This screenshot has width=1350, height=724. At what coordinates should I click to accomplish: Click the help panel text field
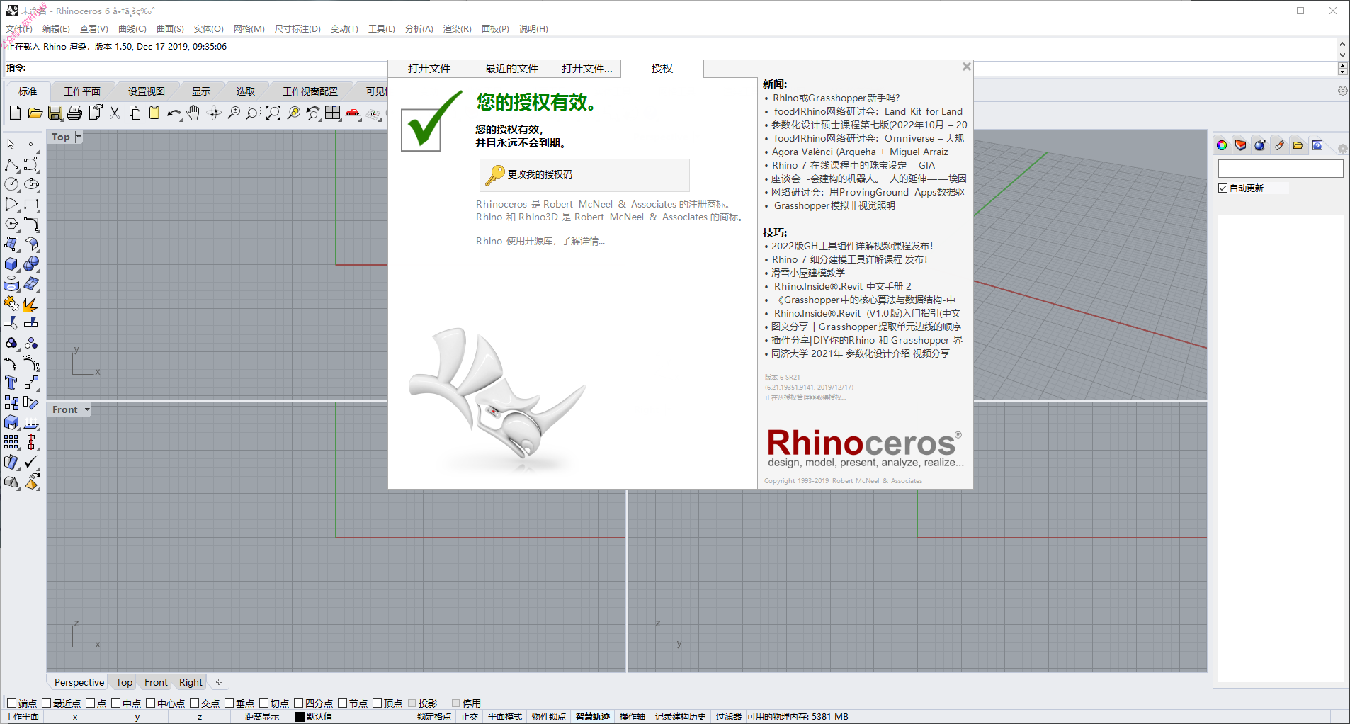(x=1281, y=169)
